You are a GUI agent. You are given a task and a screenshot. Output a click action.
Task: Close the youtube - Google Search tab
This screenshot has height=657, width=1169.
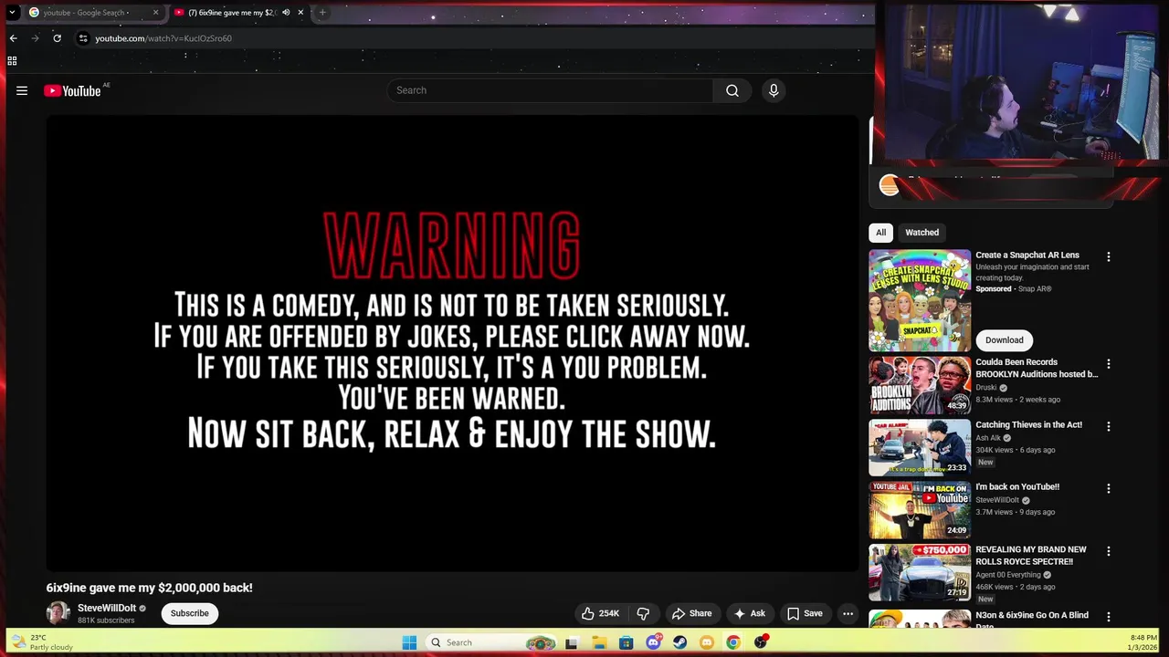tap(155, 13)
